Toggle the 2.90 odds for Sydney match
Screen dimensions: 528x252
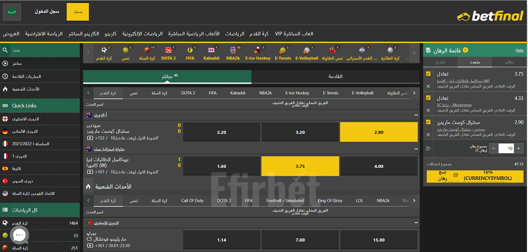[379, 132]
